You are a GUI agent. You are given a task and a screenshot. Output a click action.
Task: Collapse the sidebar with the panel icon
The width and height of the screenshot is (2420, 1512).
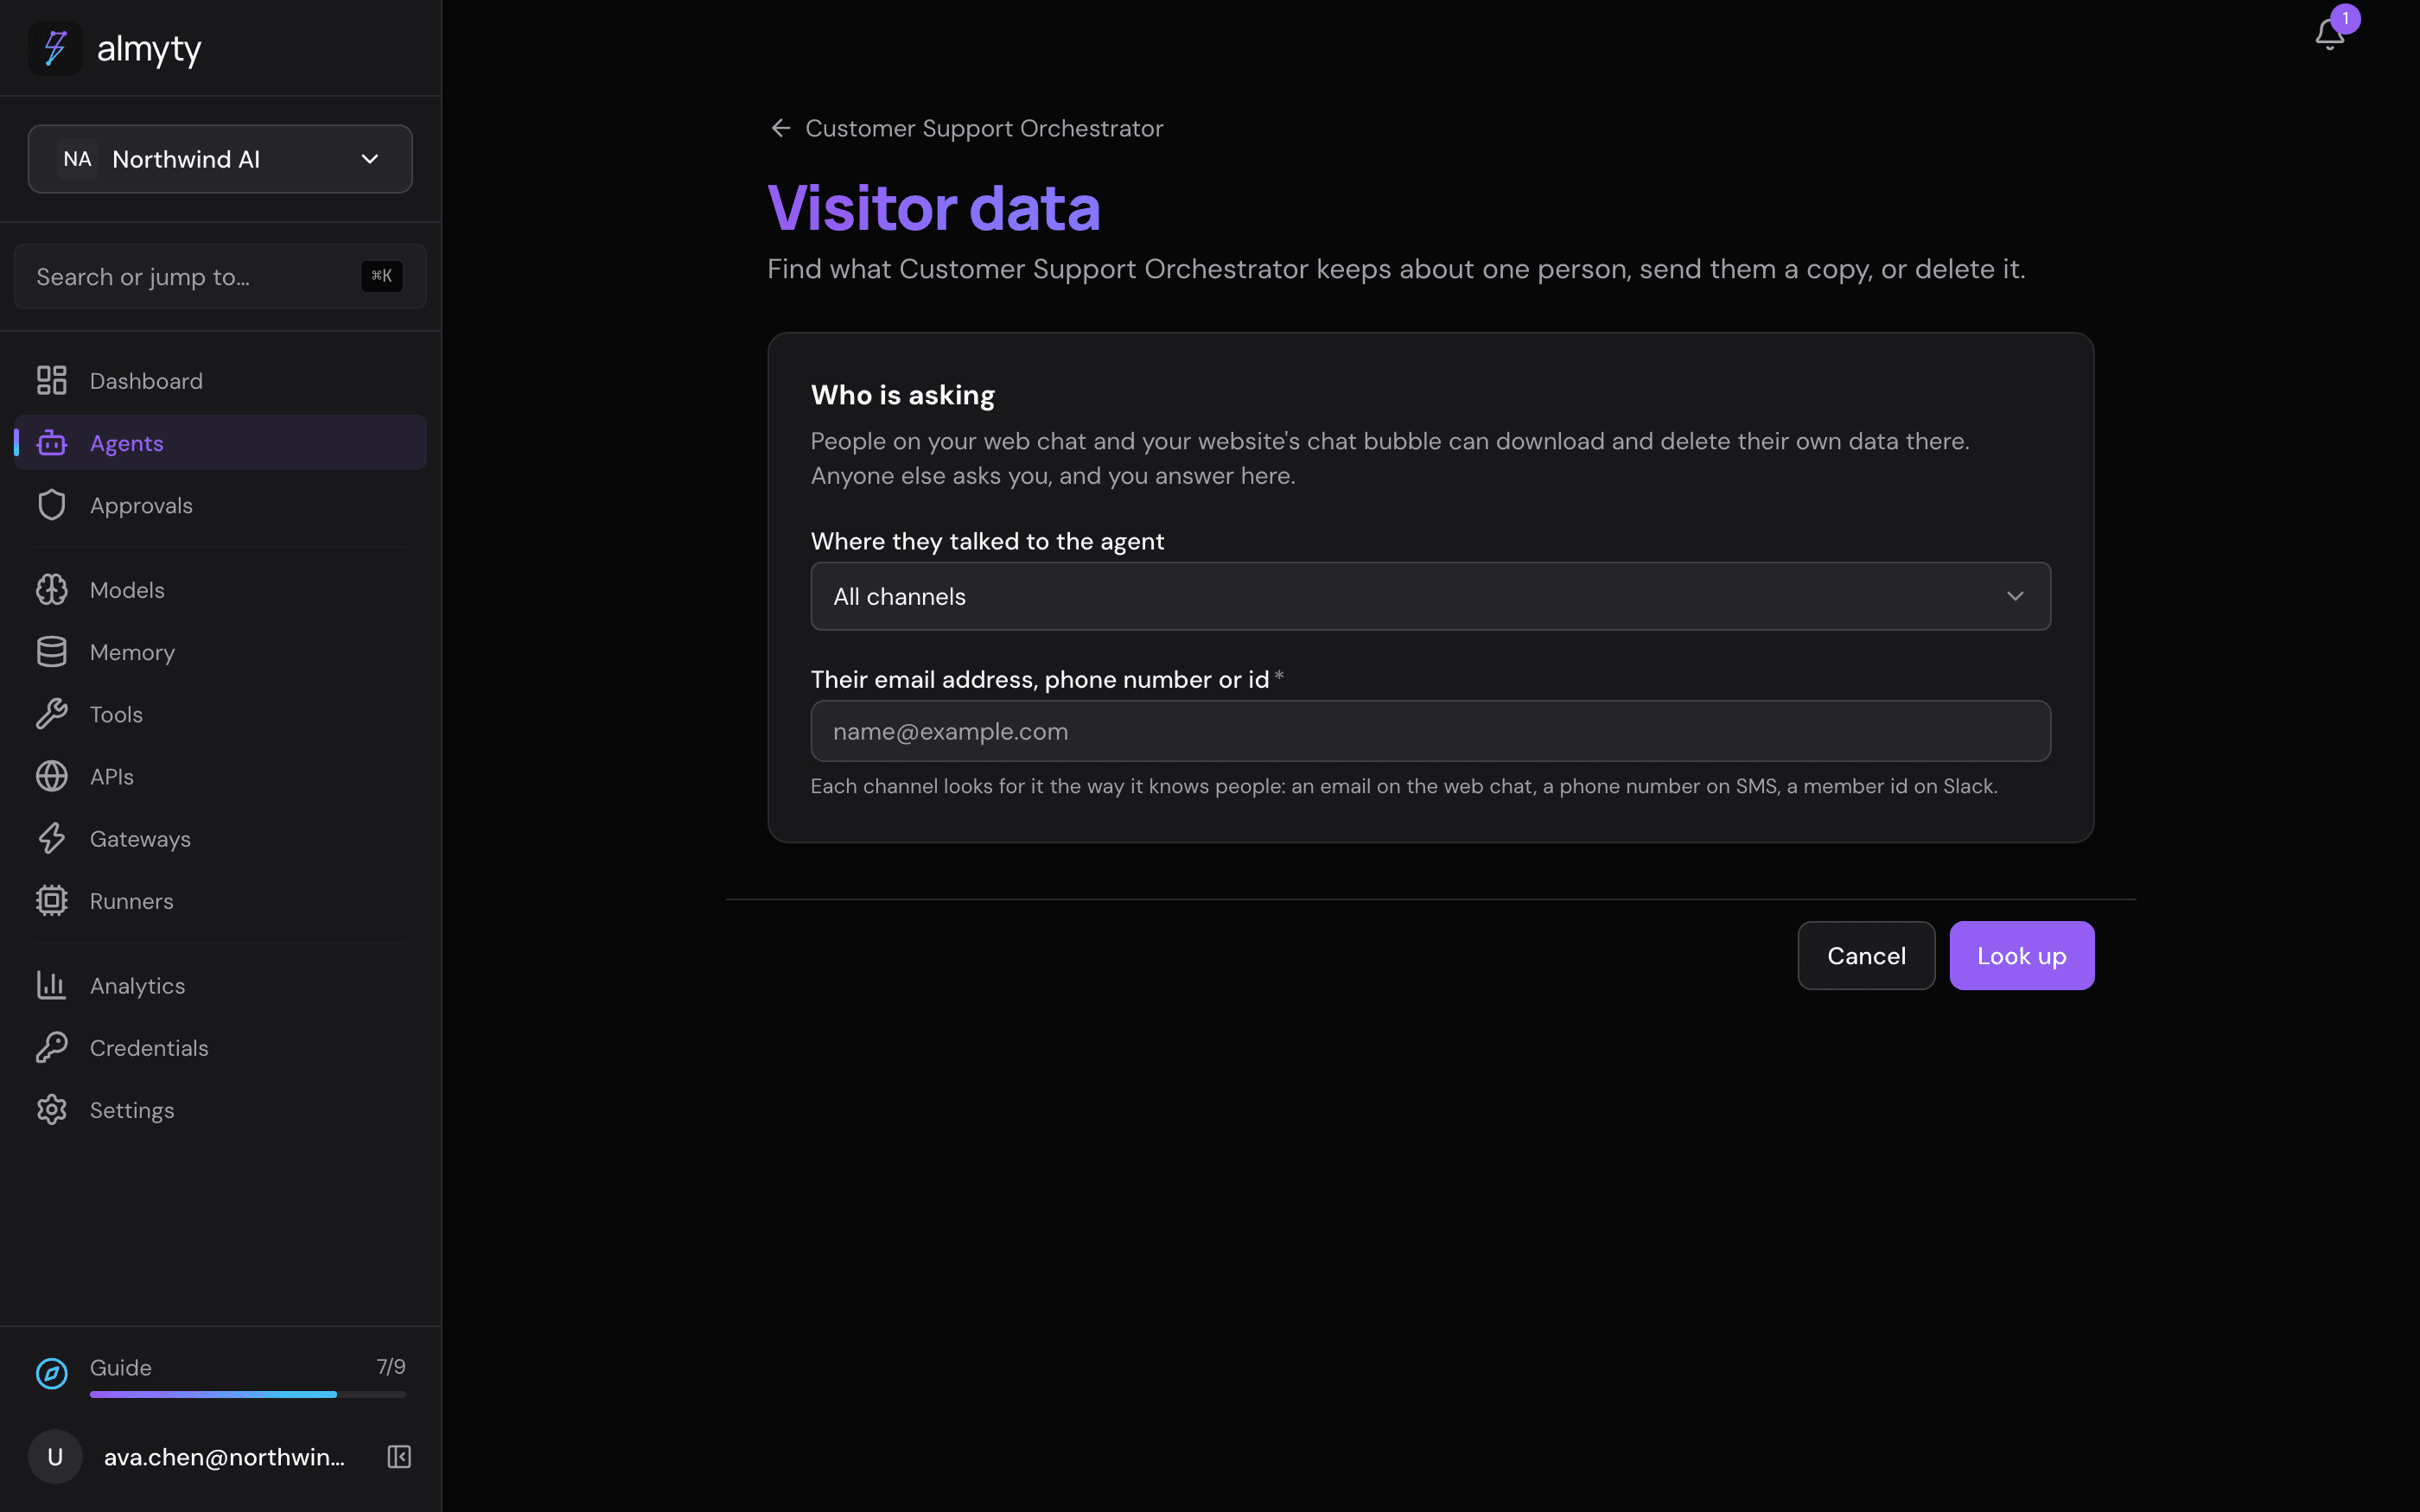point(399,1456)
